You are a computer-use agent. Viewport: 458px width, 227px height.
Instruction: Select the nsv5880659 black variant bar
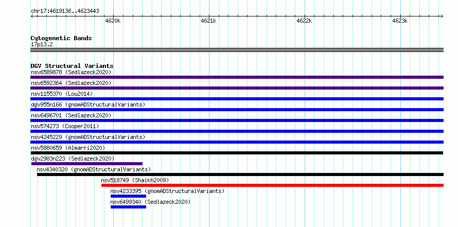point(237,153)
